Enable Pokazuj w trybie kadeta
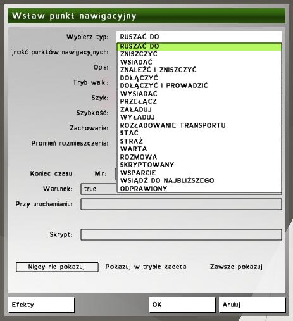293x321 pixels. pyautogui.click(x=146, y=267)
